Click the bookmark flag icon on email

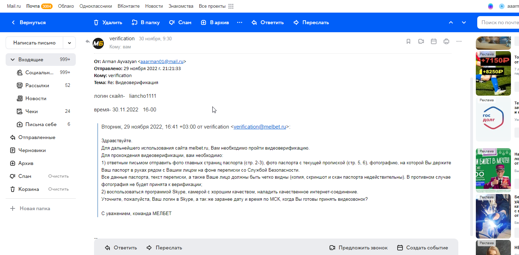(408, 41)
